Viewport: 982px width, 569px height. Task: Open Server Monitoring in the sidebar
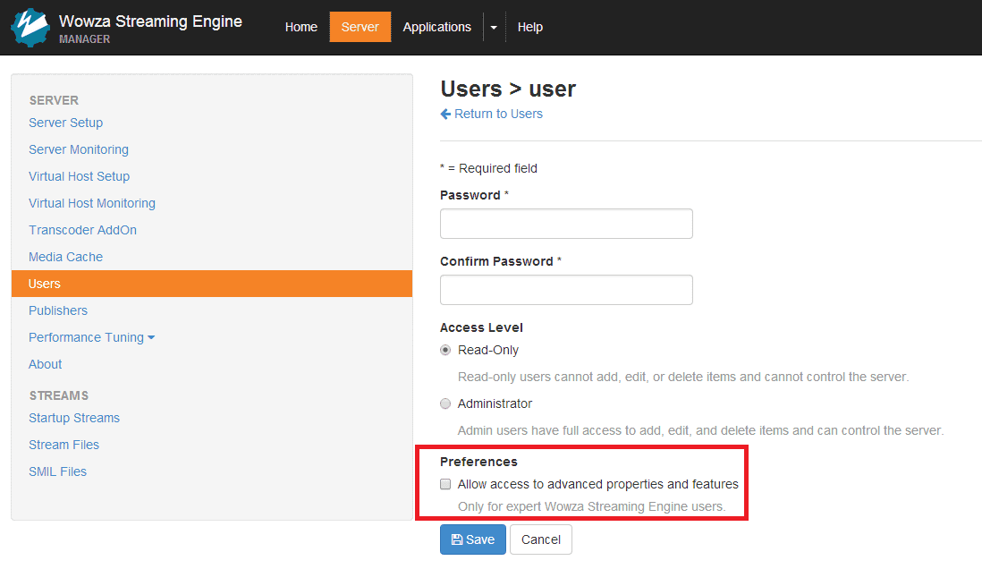pyautogui.click(x=79, y=149)
